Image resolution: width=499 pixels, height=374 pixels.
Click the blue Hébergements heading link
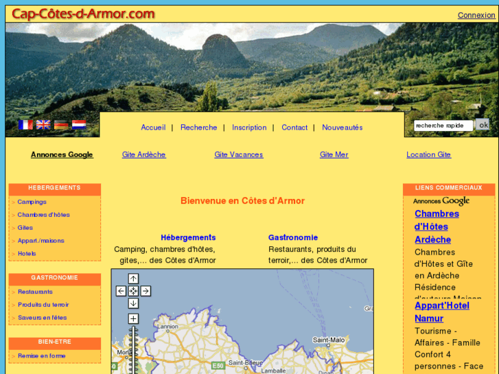pos(188,237)
